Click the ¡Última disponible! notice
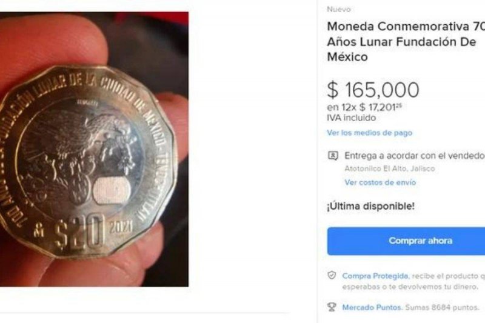Viewport: 485px width, 323px height. click(370, 206)
